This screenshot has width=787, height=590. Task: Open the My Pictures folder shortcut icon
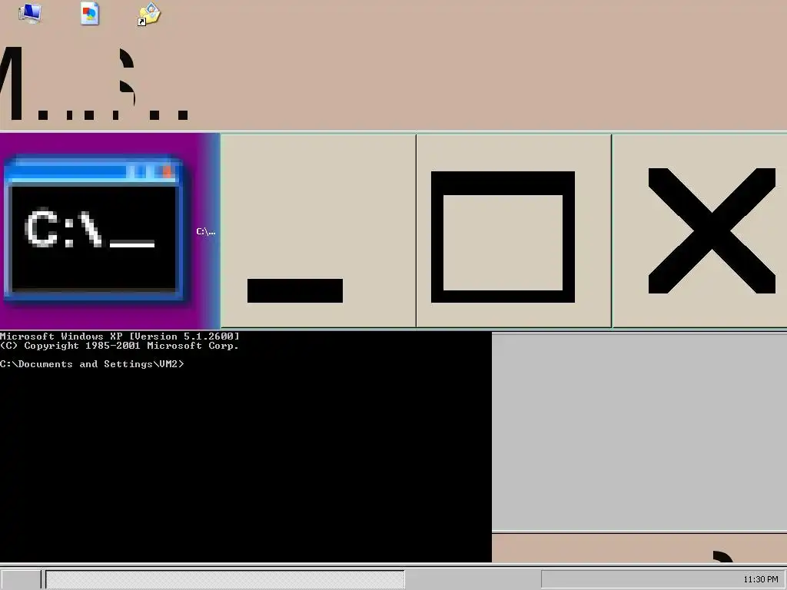tap(149, 14)
